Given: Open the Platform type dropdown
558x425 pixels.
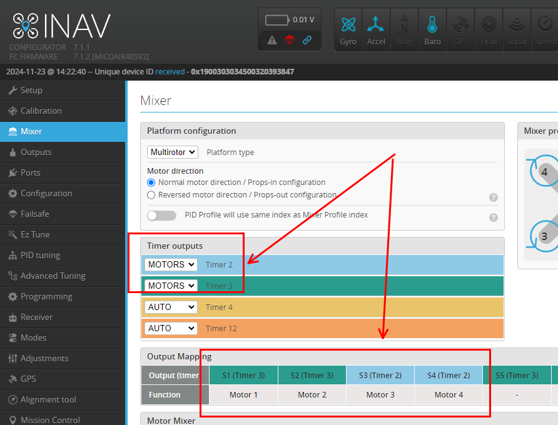Looking at the screenshot, I should 173,152.
